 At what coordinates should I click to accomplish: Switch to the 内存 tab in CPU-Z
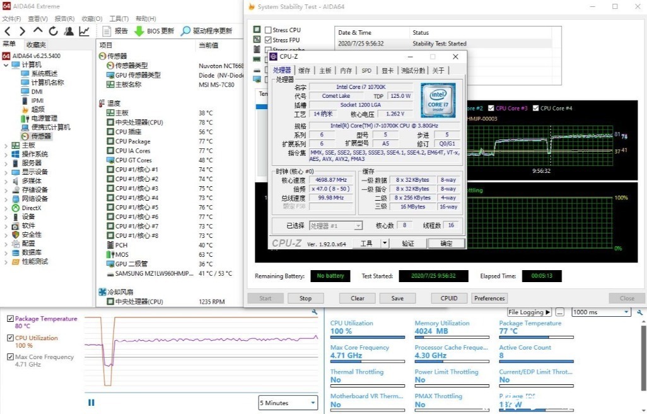(346, 71)
